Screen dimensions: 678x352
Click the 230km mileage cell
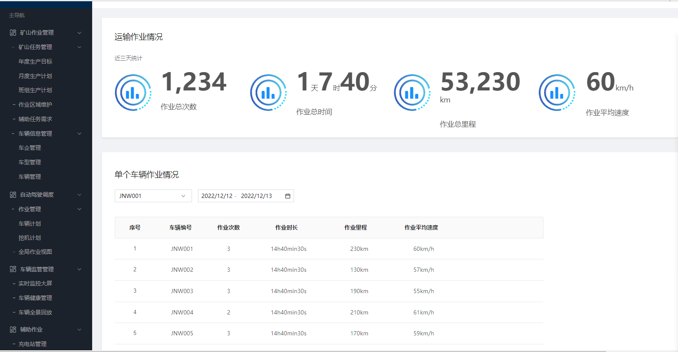359,249
